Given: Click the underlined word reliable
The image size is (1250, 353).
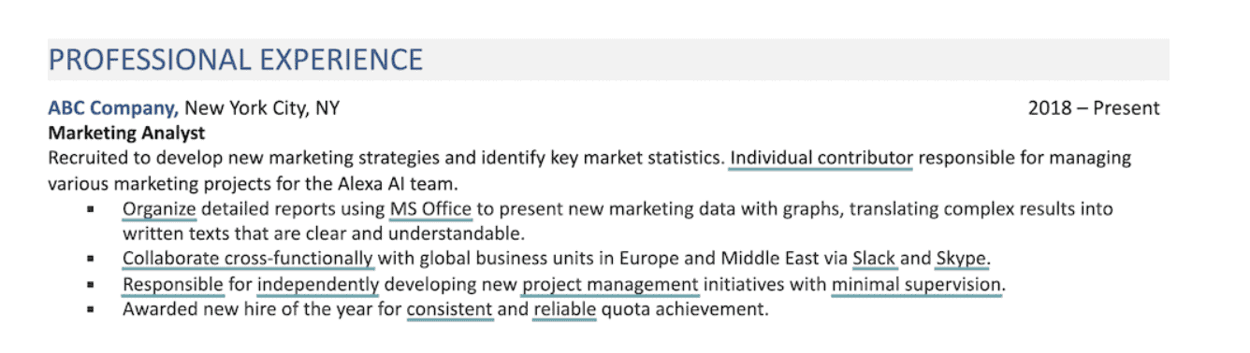Looking at the screenshot, I should pyautogui.click(x=564, y=308).
